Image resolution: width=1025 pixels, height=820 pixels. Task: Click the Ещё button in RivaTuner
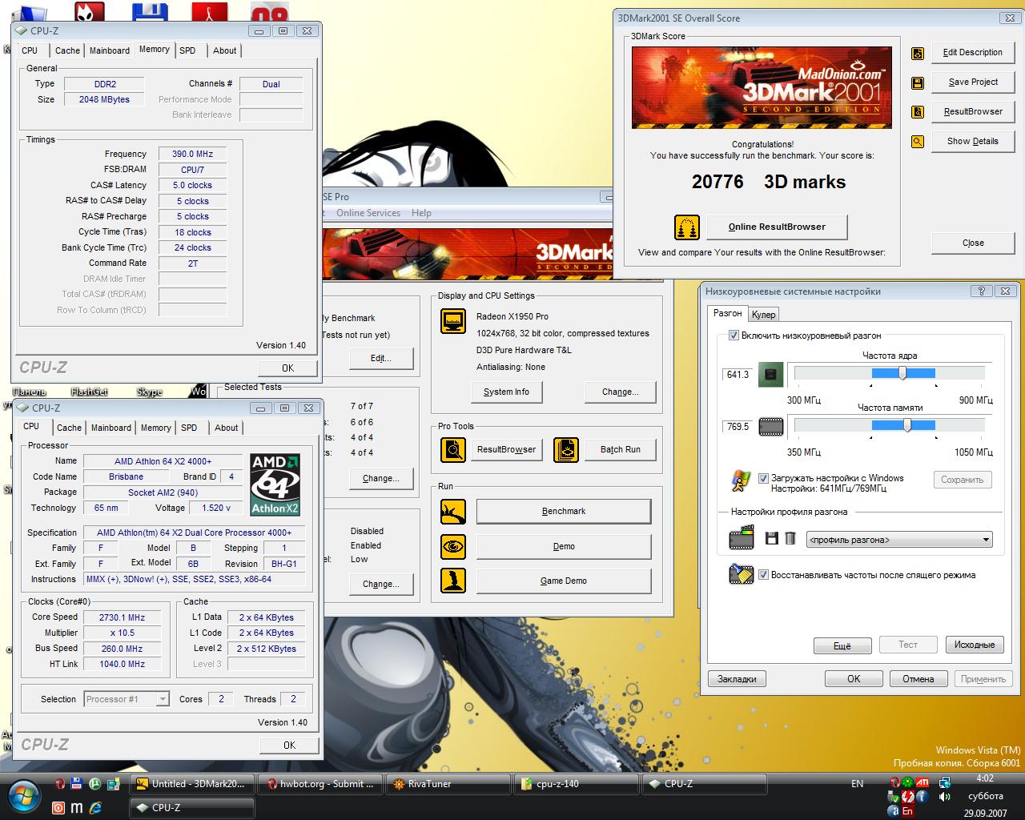coord(842,645)
